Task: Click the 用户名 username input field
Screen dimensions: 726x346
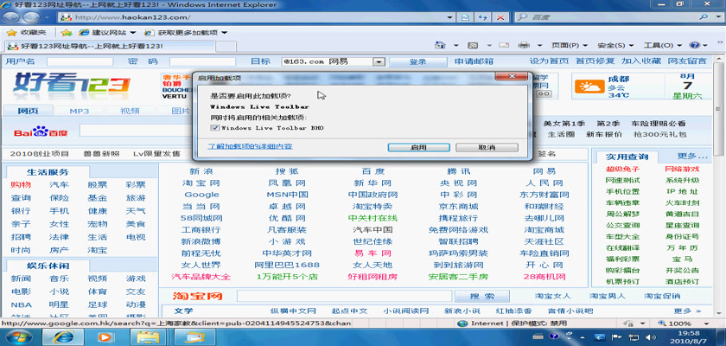Action: coord(80,61)
